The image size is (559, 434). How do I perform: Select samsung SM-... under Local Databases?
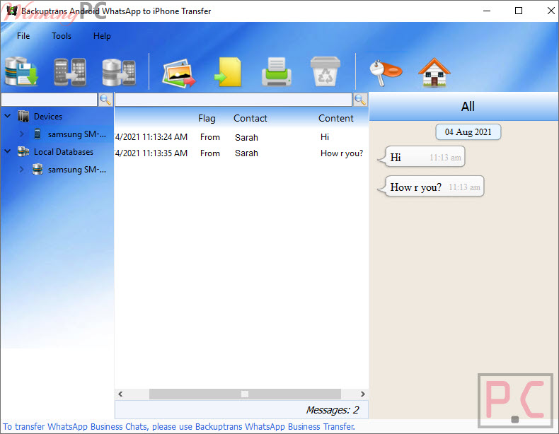pyautogui.click(x=77, y=170)
